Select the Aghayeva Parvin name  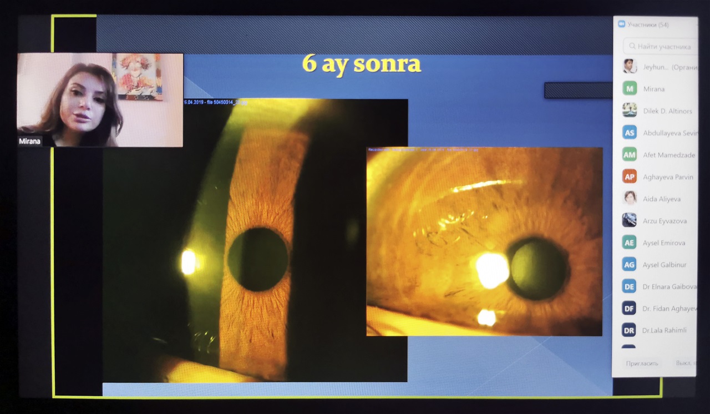coord(668,177)
